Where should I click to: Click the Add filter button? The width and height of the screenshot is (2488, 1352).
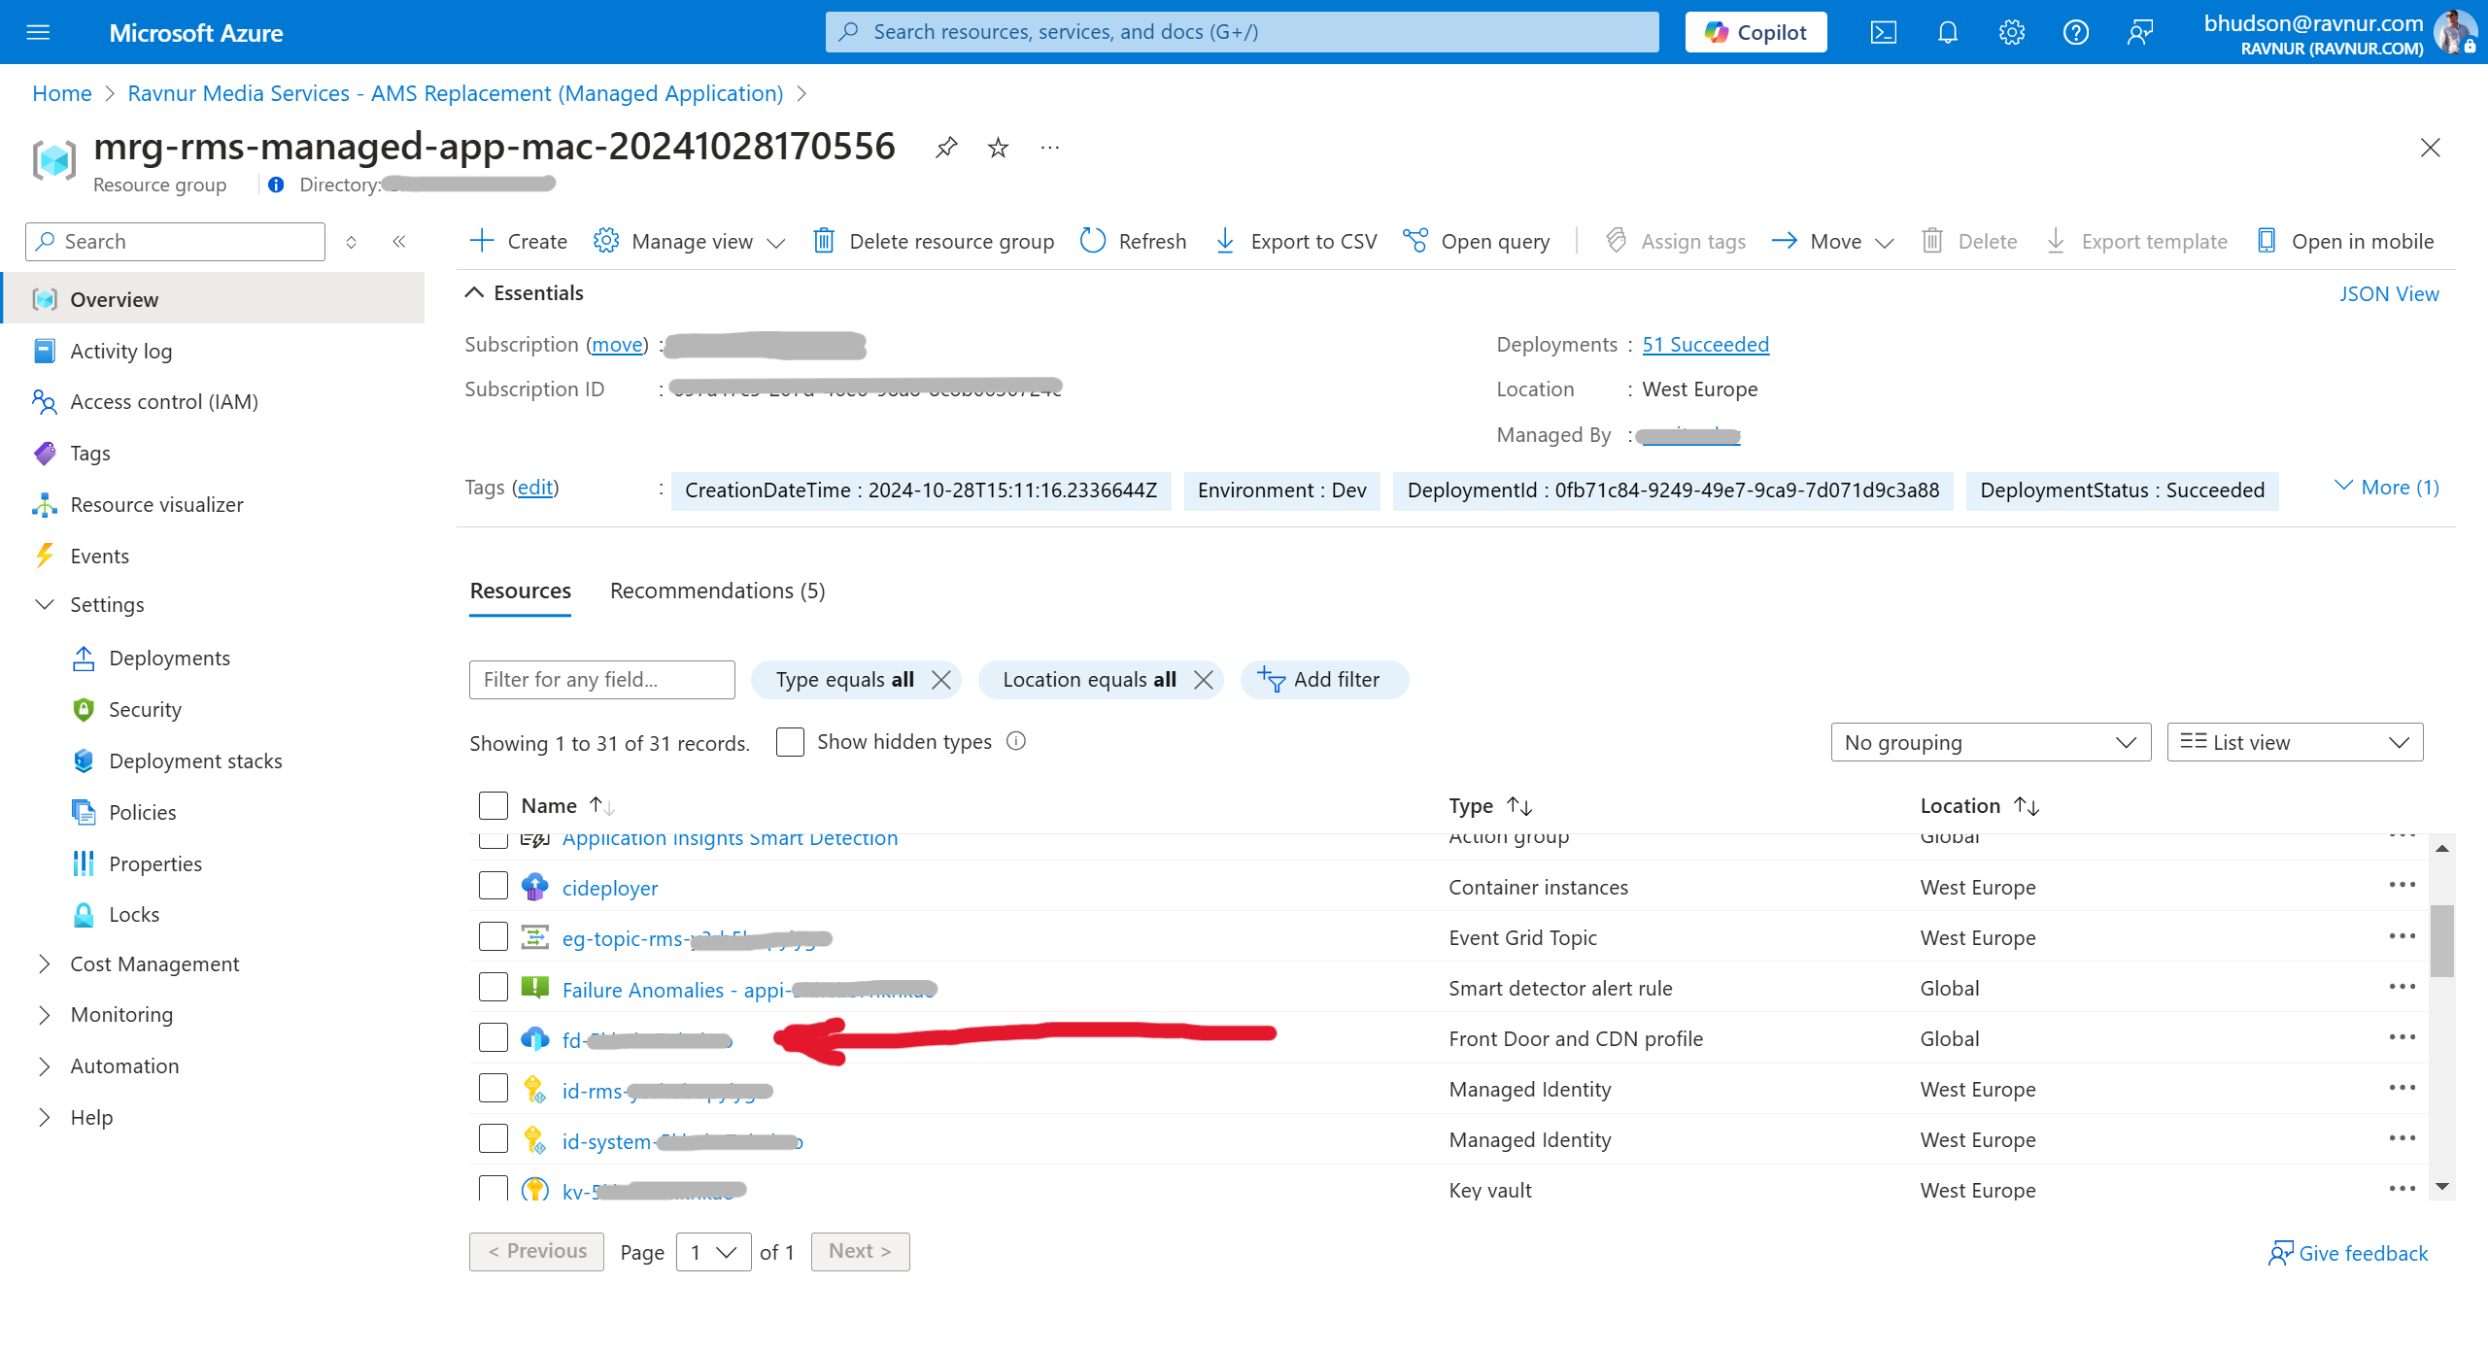pyautogui.click(x=1323, y=680)
